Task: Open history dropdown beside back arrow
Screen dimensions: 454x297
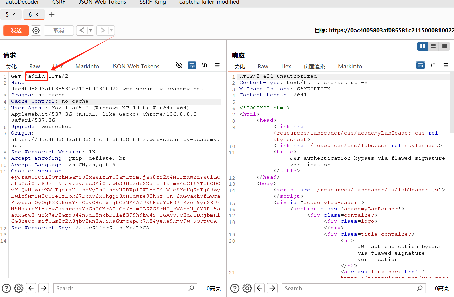Action: (x=91, y=30)
